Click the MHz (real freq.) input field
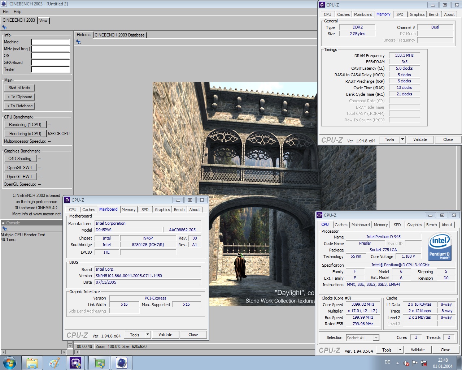 tap(51, 49)
